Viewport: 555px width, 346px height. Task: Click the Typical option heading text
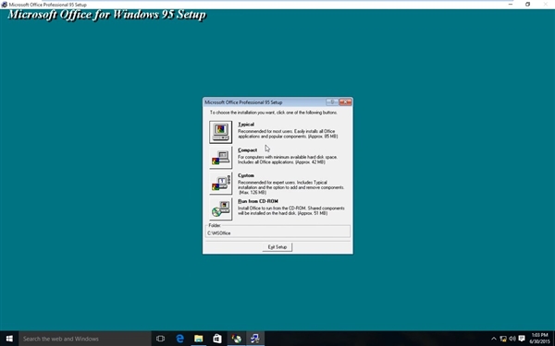click(x=246, y=125)
